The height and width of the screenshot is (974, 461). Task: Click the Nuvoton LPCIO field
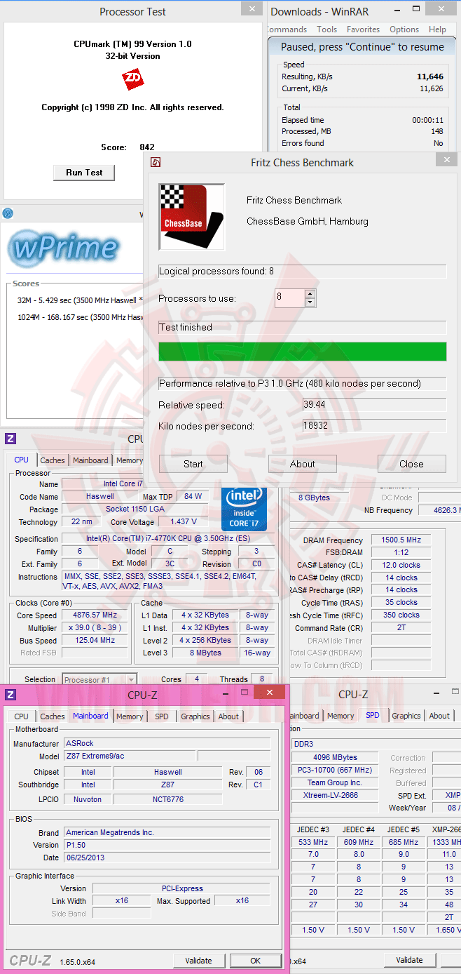coord(88,799)
